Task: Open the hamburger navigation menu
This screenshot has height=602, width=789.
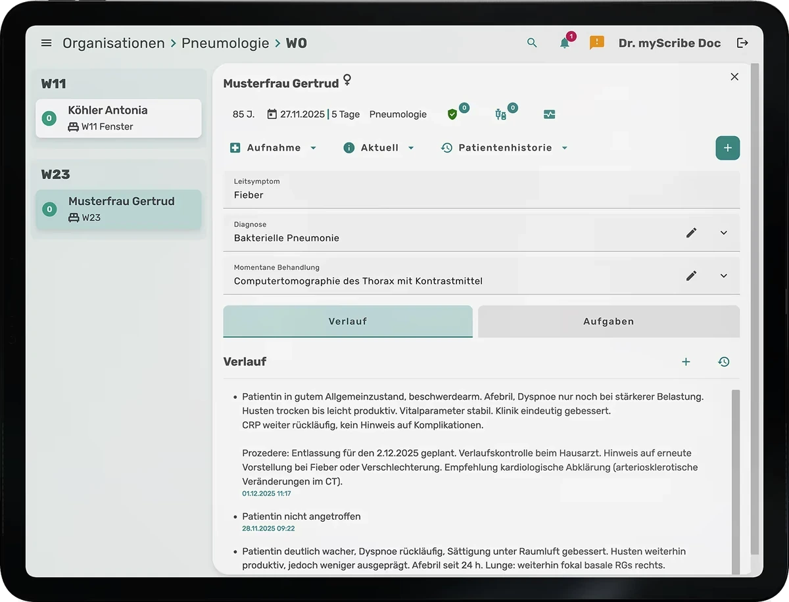Action: click(x=46, y=43)
